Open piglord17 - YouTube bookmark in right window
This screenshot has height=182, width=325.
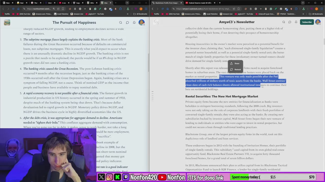244,14
